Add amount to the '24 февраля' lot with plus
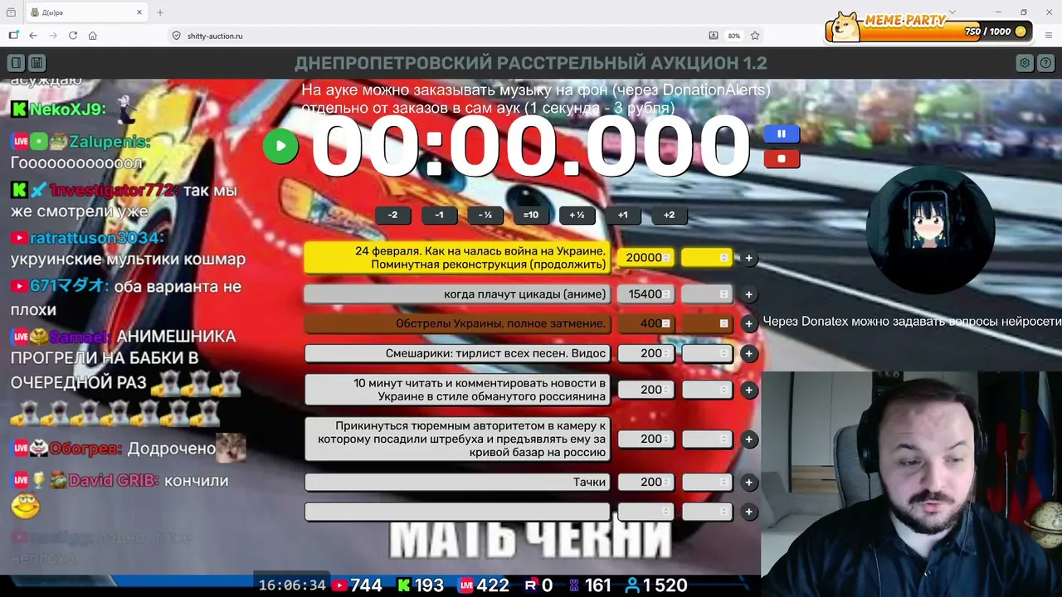The height and width of the screenshot is (597, 1062). (x=748, y=258)
